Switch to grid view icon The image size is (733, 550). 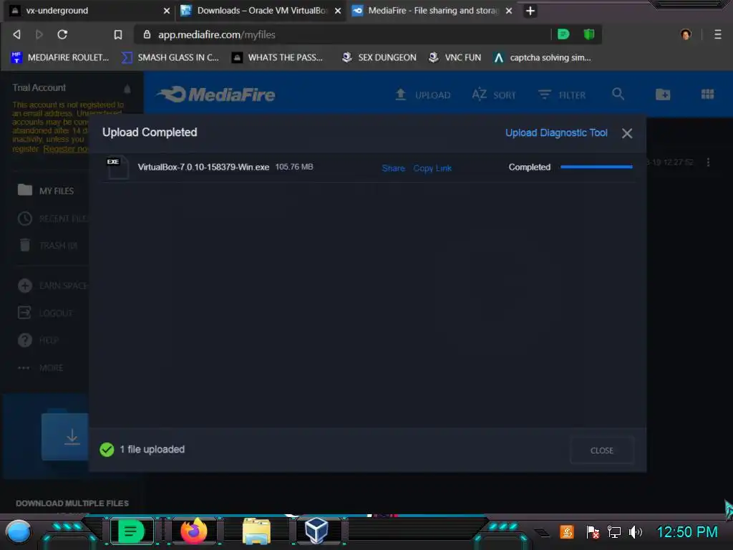point(708,95)
